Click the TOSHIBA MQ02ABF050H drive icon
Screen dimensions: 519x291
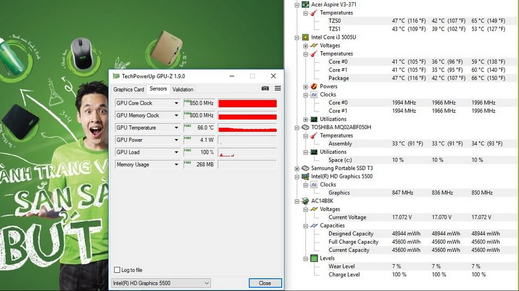click(305, 127)
